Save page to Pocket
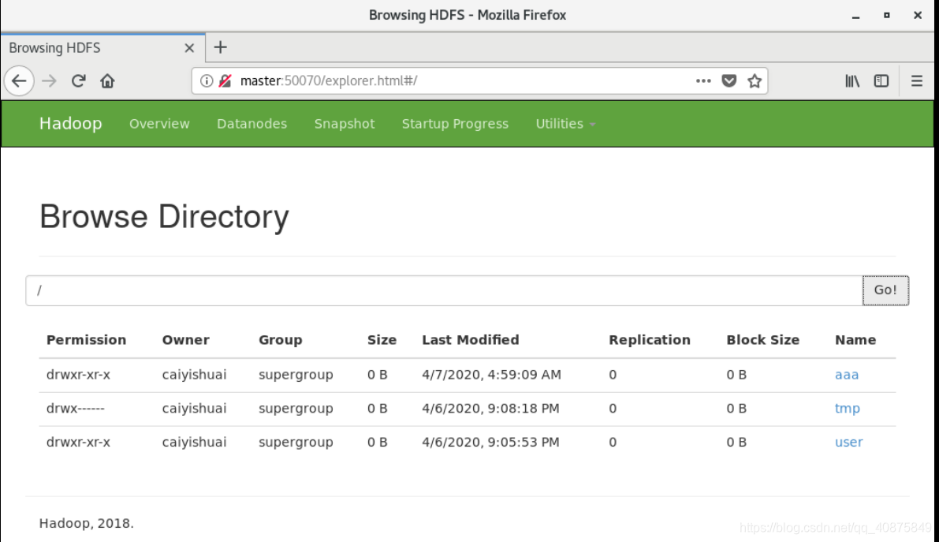939x542 pixels. click(x=728, y=81)
